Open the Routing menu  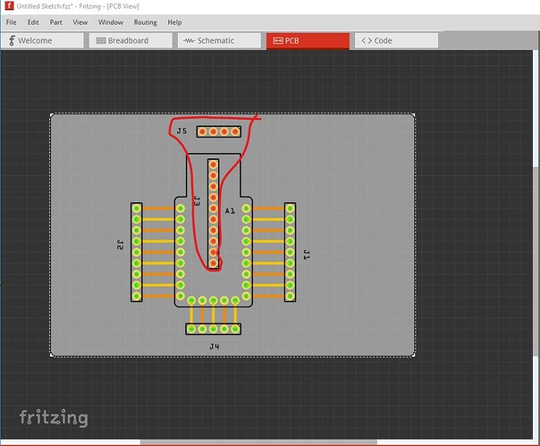pos(146,22)
